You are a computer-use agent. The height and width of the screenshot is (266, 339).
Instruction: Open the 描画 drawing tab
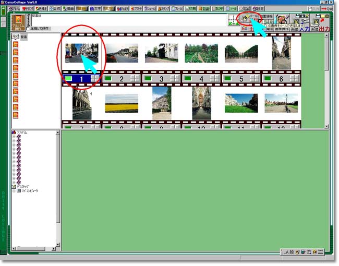pyautogui.click(x=68, y=9)
